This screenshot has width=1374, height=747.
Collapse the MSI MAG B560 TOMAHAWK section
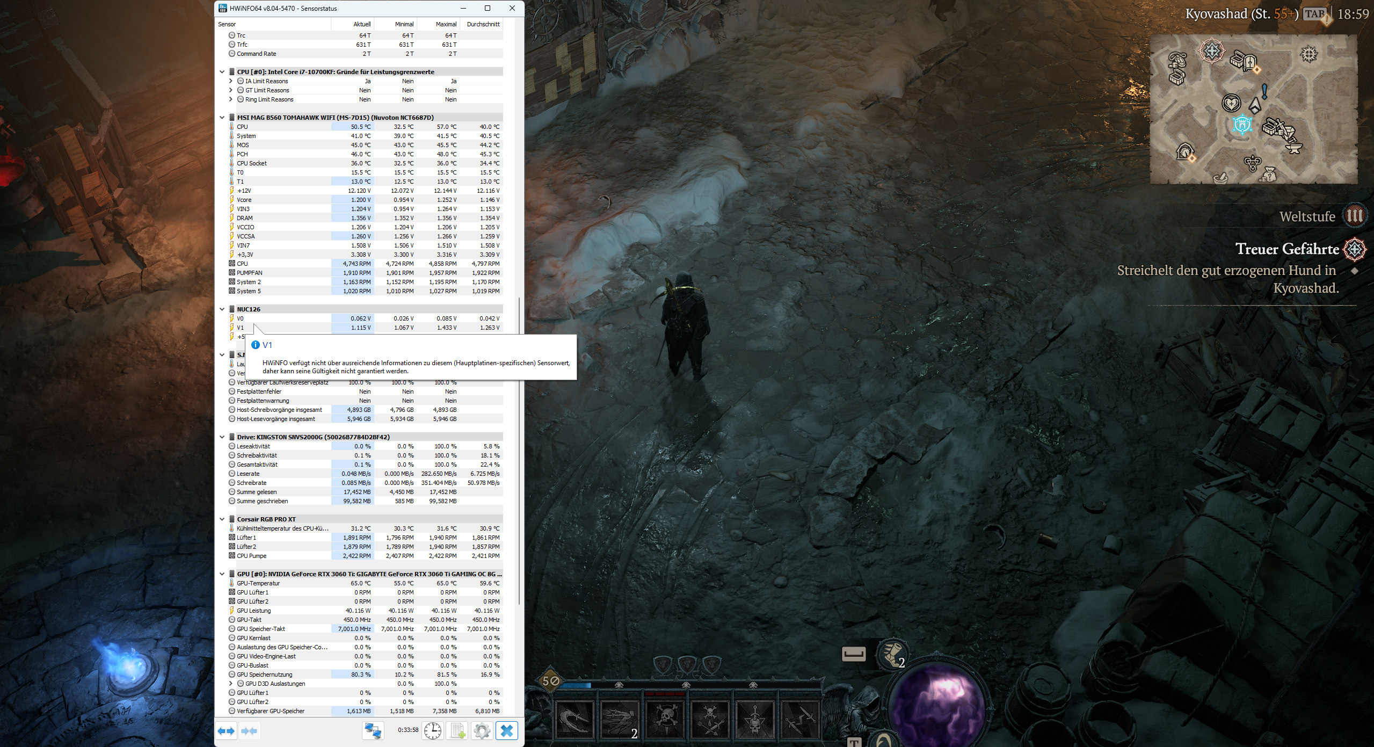(222, 118)
